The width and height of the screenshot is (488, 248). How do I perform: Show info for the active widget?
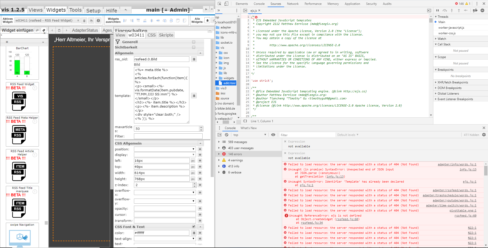(x=98, y=21)
